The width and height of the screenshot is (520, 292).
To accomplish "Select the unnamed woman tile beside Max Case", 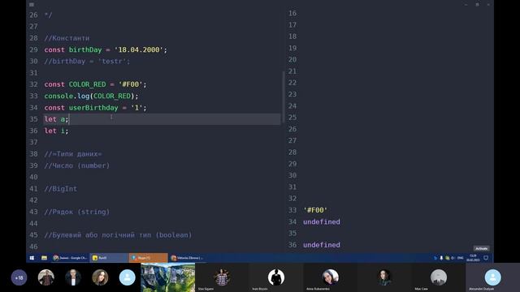I will point(384,277).
